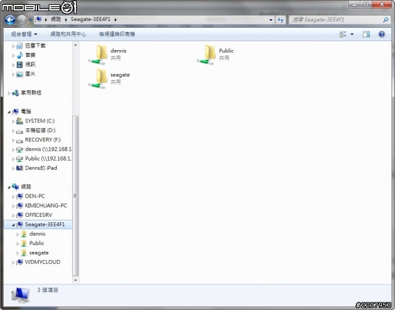
Task: Open the 圖片 pictures library
Action: [30, 74]
